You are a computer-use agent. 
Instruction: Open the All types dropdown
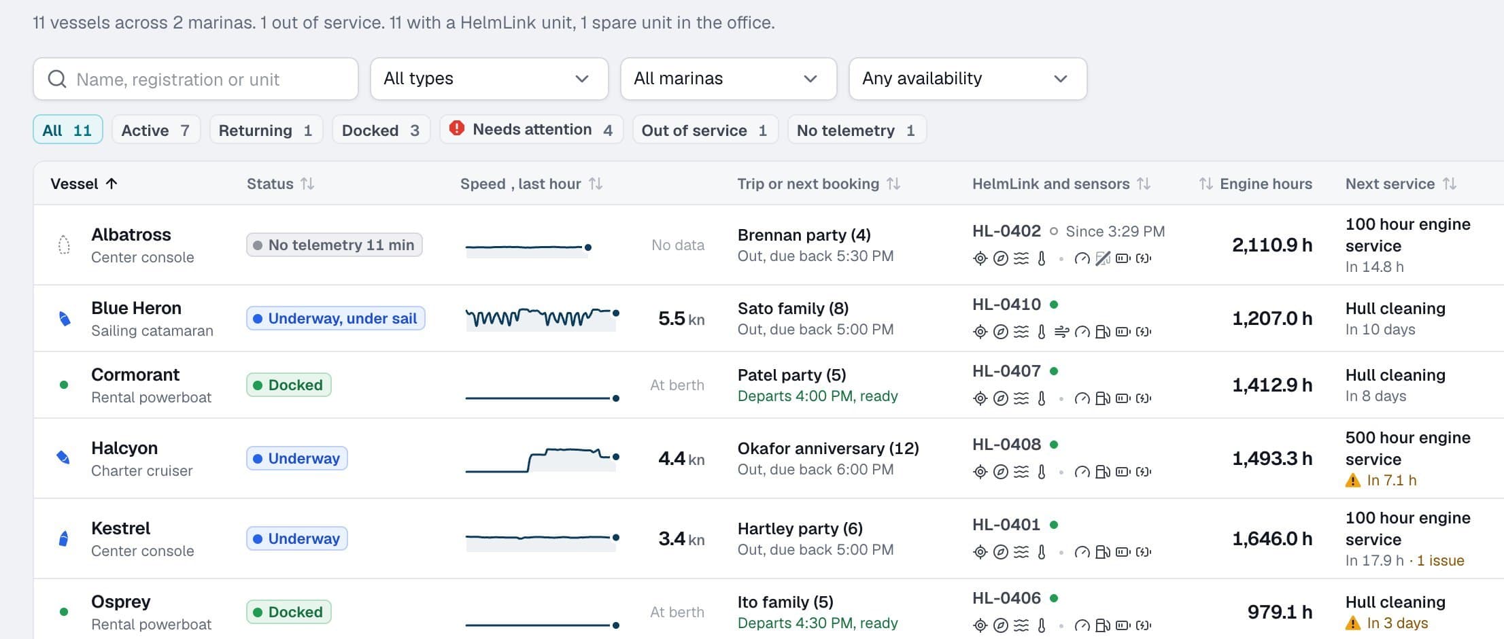pyautogui.click(x=489, y=79)
